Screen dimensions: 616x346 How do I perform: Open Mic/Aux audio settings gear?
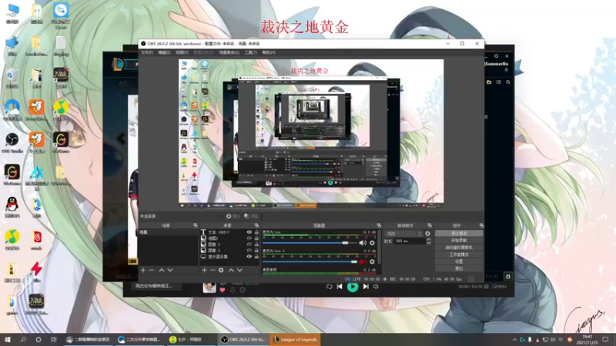pyautogui.click(x=372, y=243)
